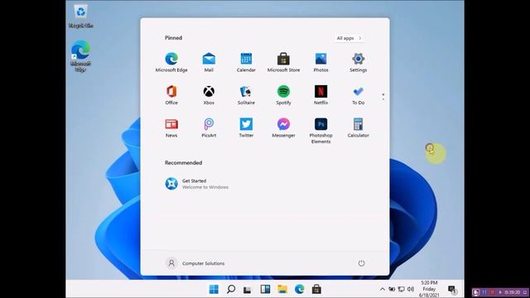530x298 pixels.
Task: Open Microsoft Store from the taskbar
Action: pyautogui.click(x=316, y=289)
